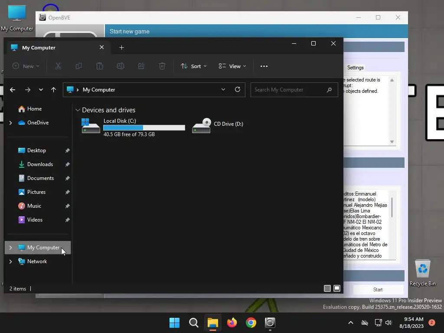Open recent locations dropdown arrow
Image resolution: width=444 pixels, height=333 pixels.
tap(41, 90)
